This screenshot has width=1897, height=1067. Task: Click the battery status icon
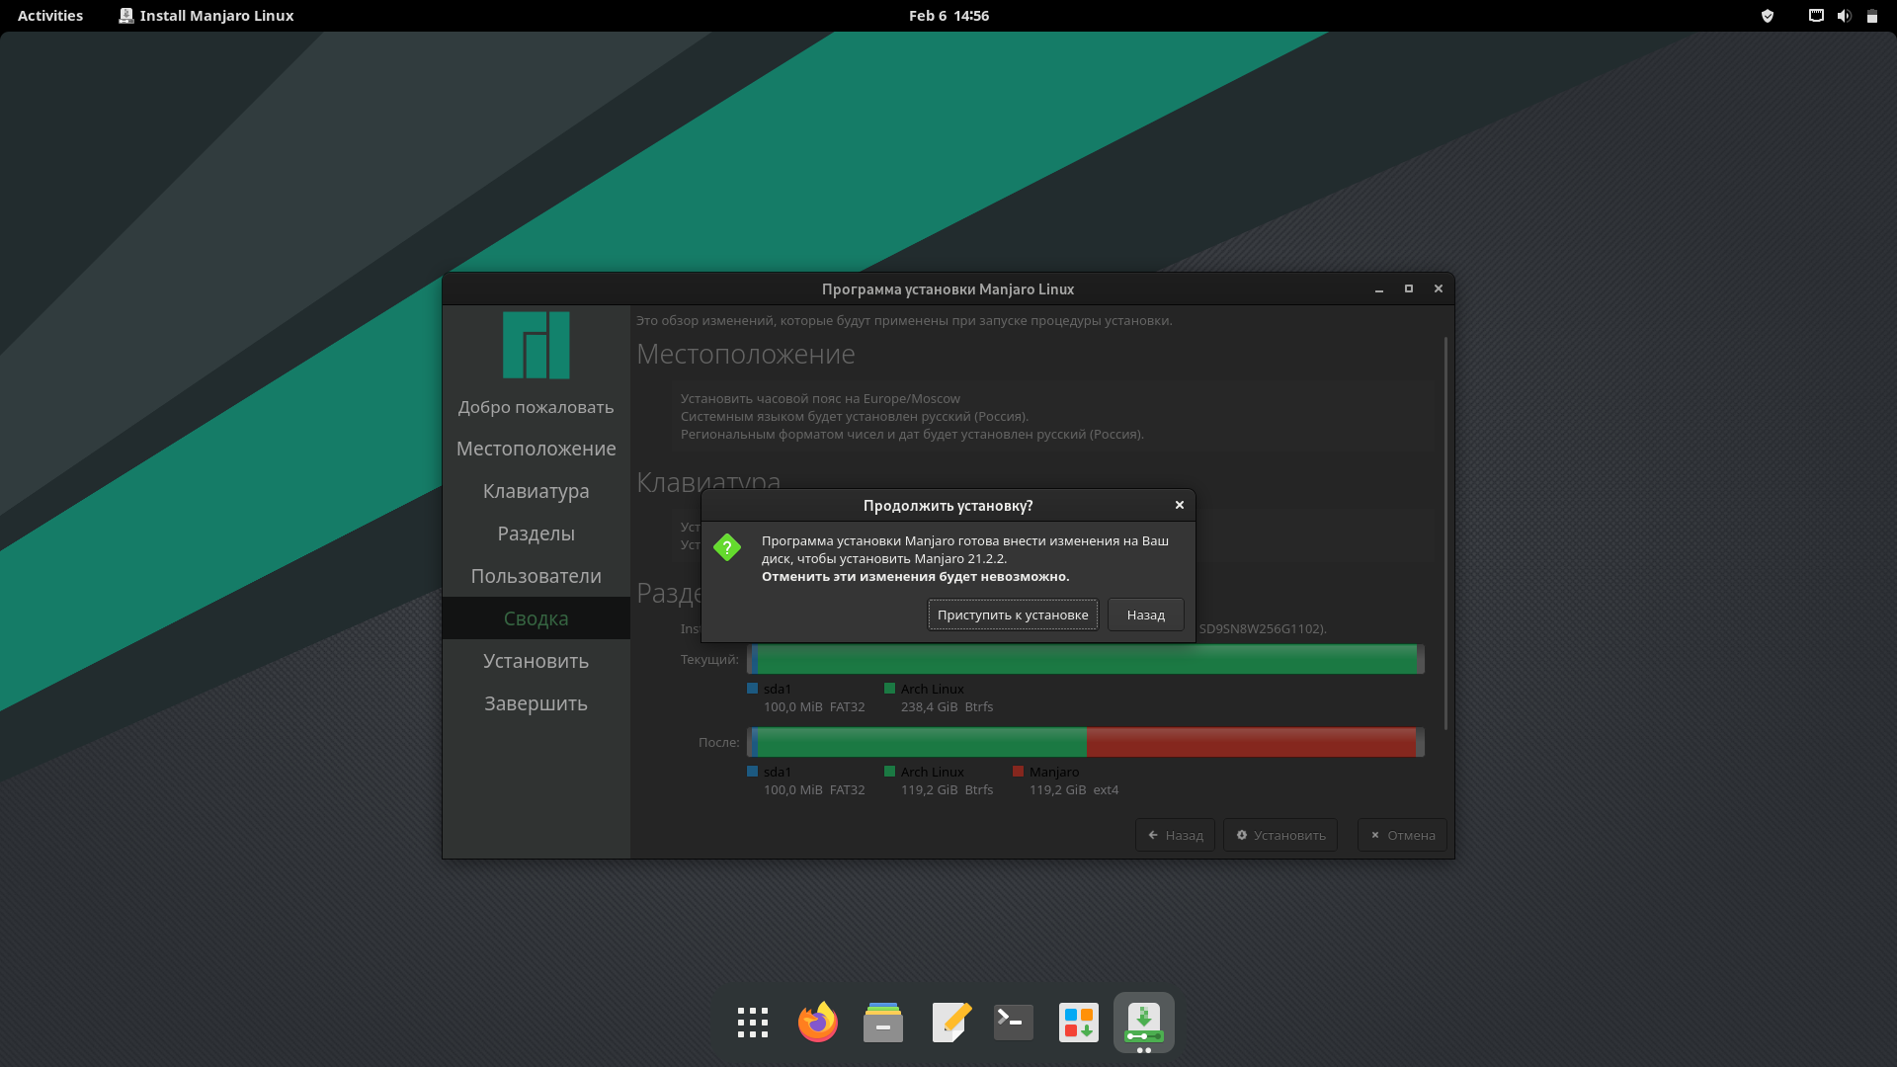1871,16
